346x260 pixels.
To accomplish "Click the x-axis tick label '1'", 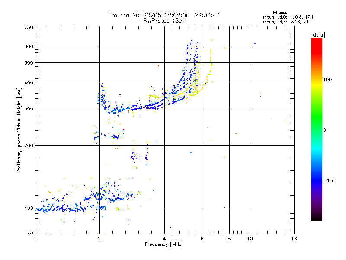I will click(35, 239).
